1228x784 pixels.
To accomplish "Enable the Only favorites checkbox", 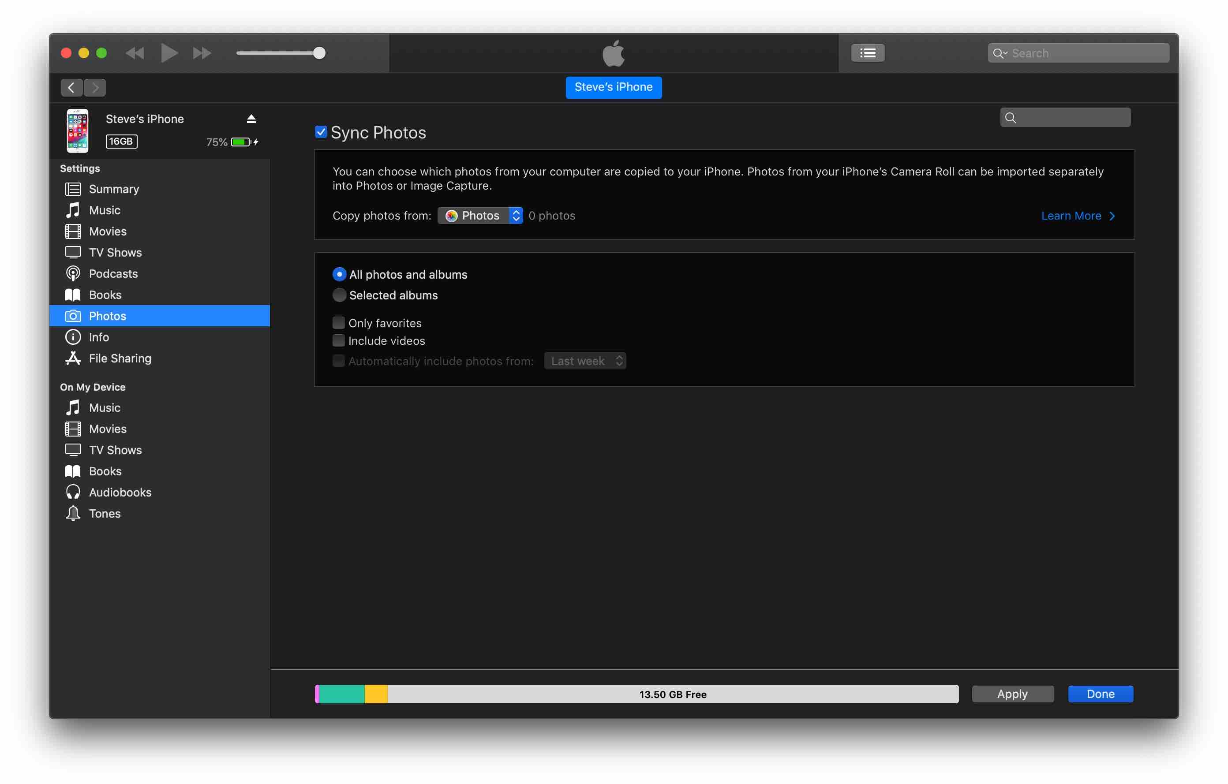I will pos(339,323).
